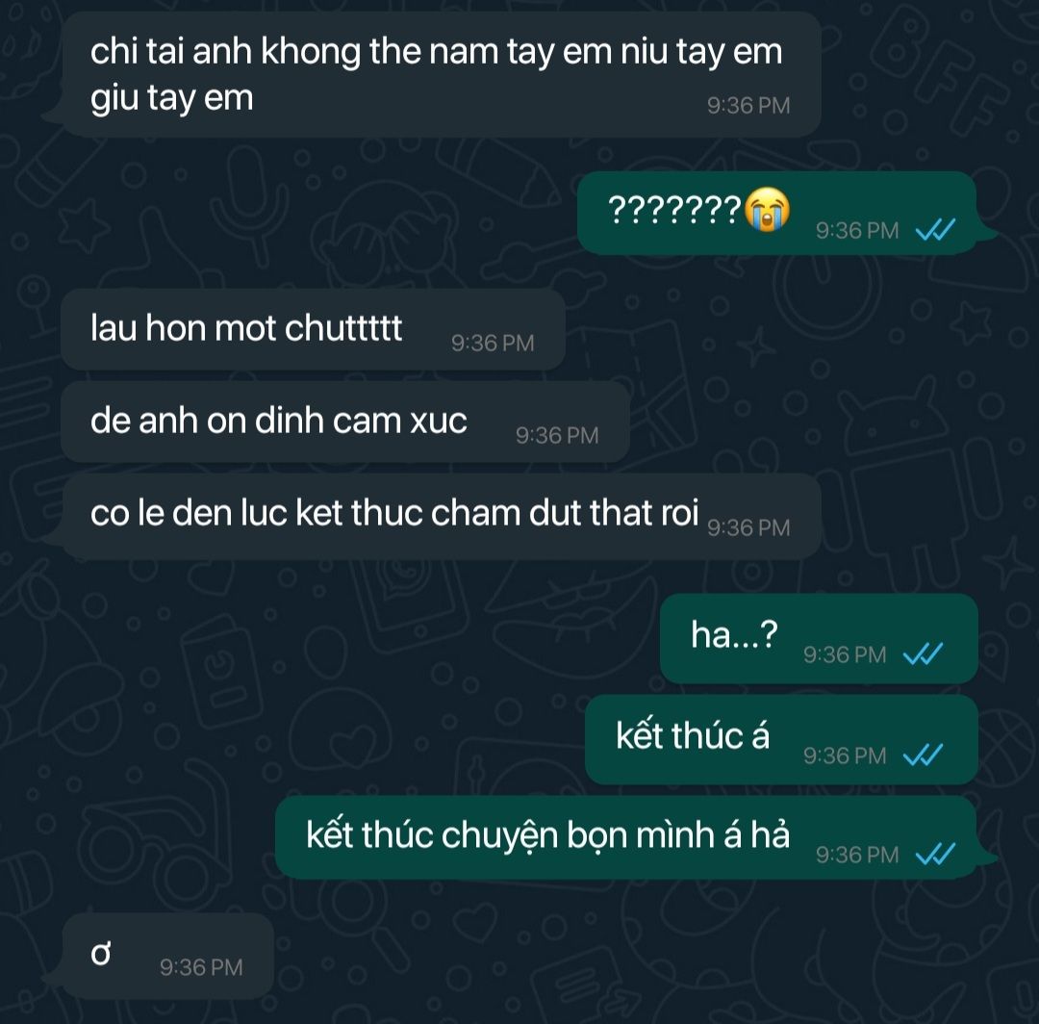Select the sent 'kết thúc á' bubble
Image resolution: width=1039 pixels, height=1024 pixels.
coord(781,739)
